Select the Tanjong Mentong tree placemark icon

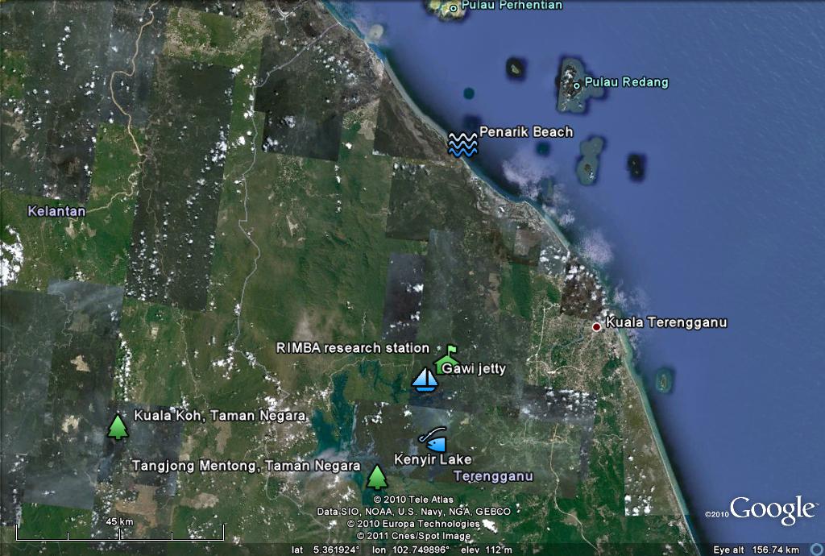[x=376, y=477]
